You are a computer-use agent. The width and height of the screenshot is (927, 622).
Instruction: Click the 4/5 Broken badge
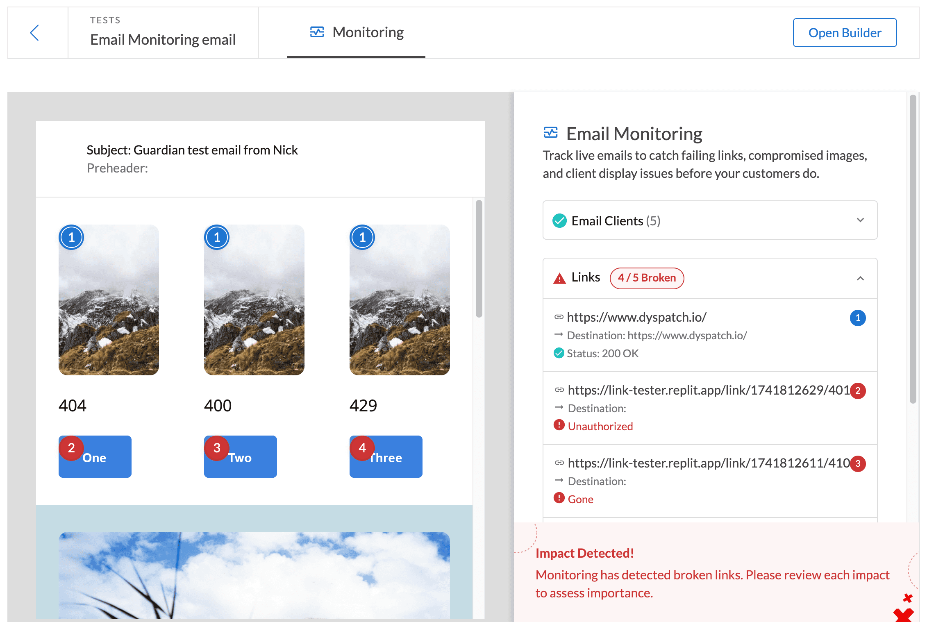647,278
